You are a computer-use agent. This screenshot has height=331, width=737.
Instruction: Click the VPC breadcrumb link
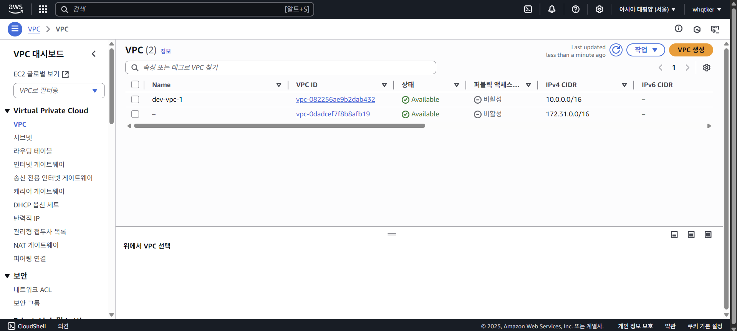(x=34, y=29)
